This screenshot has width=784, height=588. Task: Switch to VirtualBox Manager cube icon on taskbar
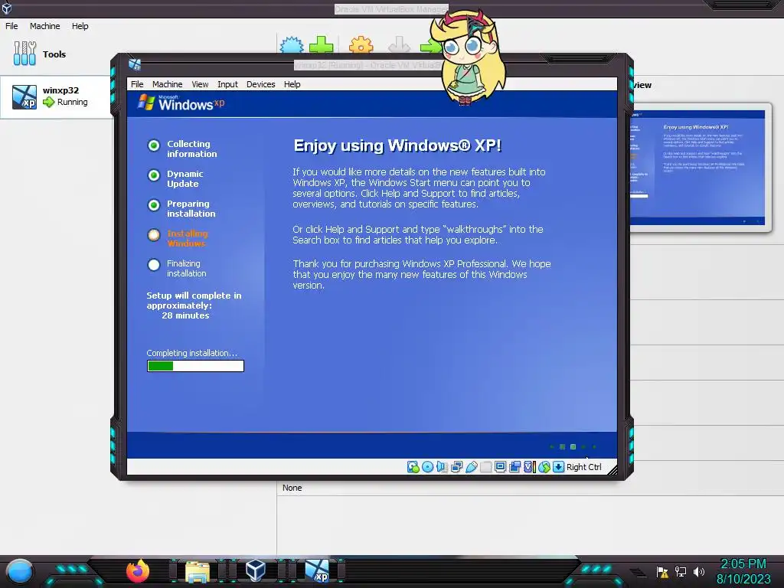point(256,570)
